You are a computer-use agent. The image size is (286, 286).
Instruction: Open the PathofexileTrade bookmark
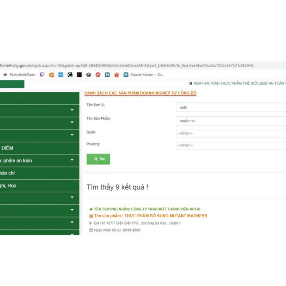click(19, 75)
